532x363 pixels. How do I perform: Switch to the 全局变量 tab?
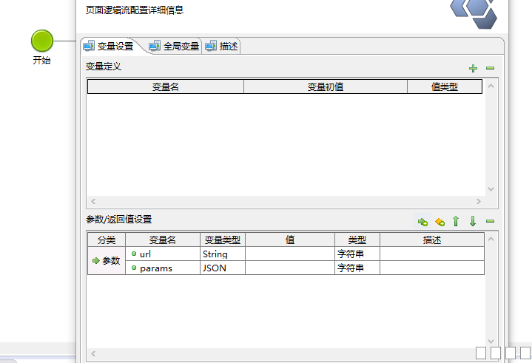[175, 46]
